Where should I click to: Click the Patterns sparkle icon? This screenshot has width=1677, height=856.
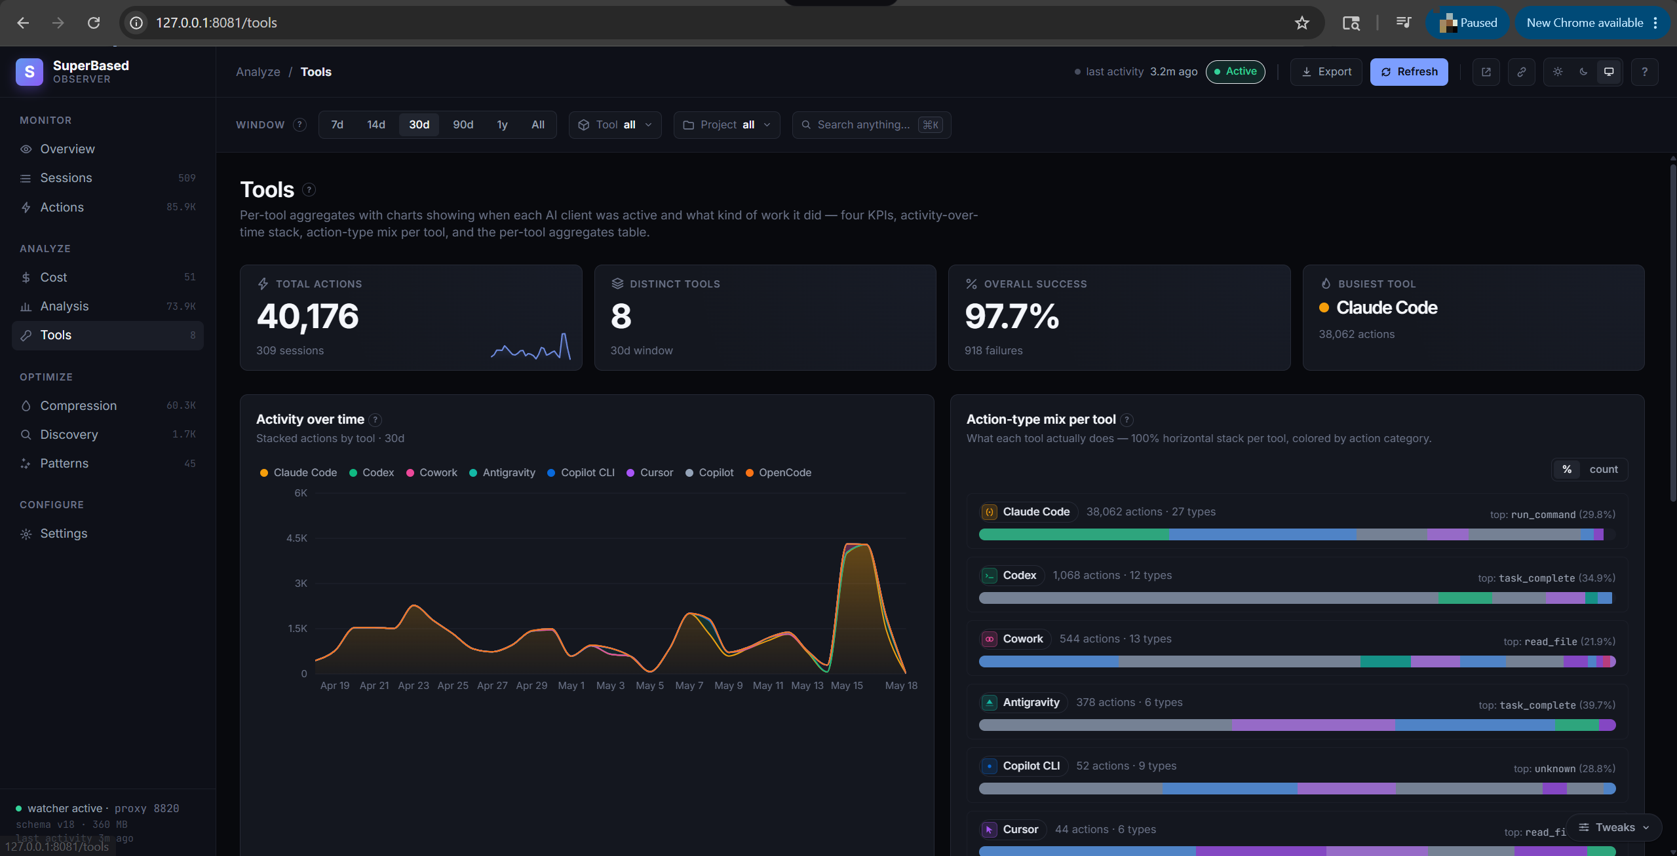26,463
